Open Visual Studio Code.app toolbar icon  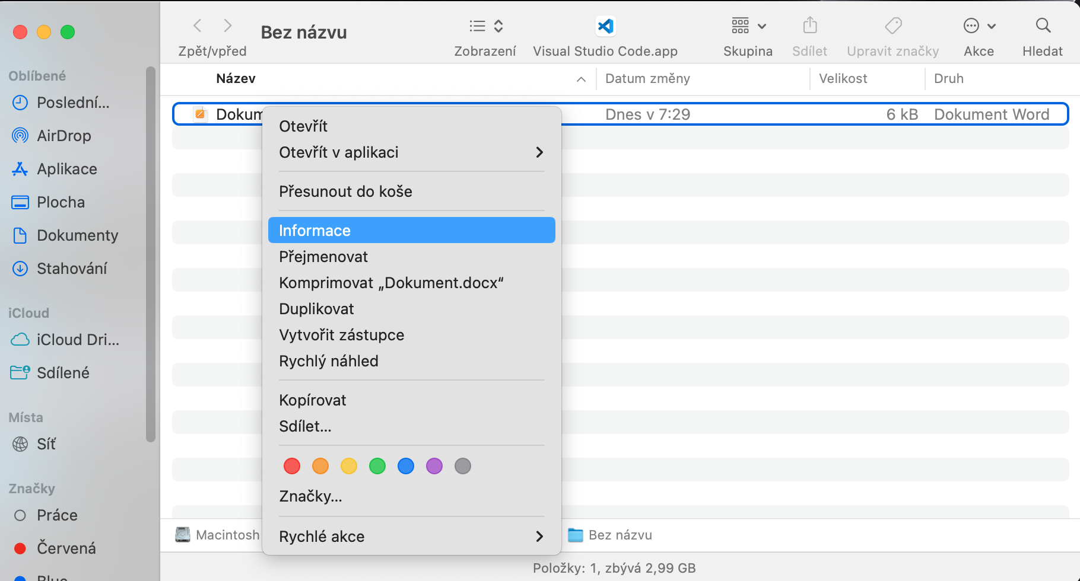click(605, 26)
